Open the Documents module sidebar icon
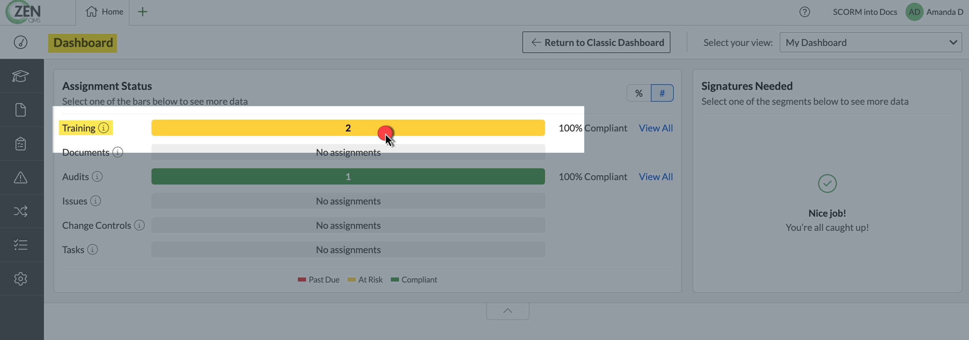This screenshot has width=969, height=340. click(x=21, y=110)
